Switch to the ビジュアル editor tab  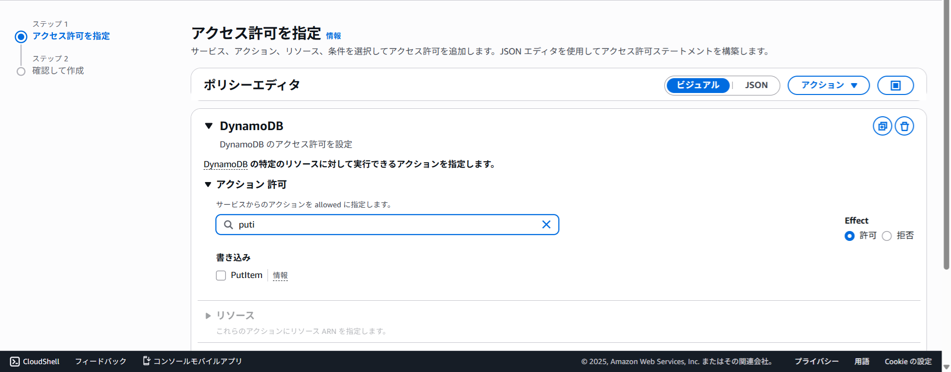click(697, 85)
